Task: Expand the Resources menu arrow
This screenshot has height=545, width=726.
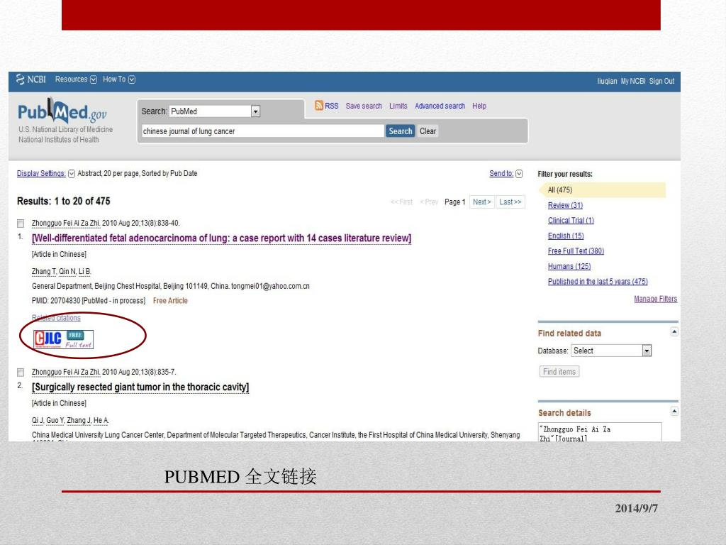Action: 94,79
